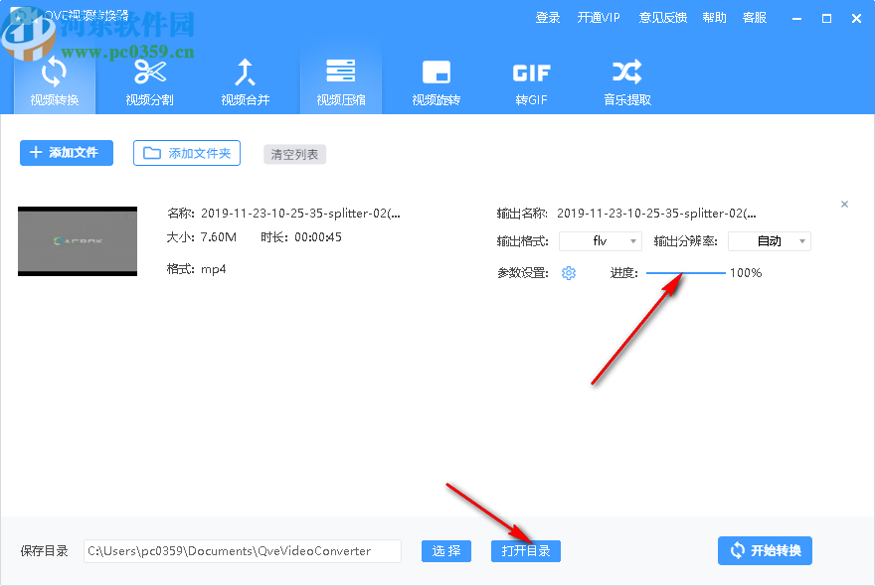This screenshot has width=875, height=586.
Task: Open the 参数设置 gear settings
Action: point(568,272)
